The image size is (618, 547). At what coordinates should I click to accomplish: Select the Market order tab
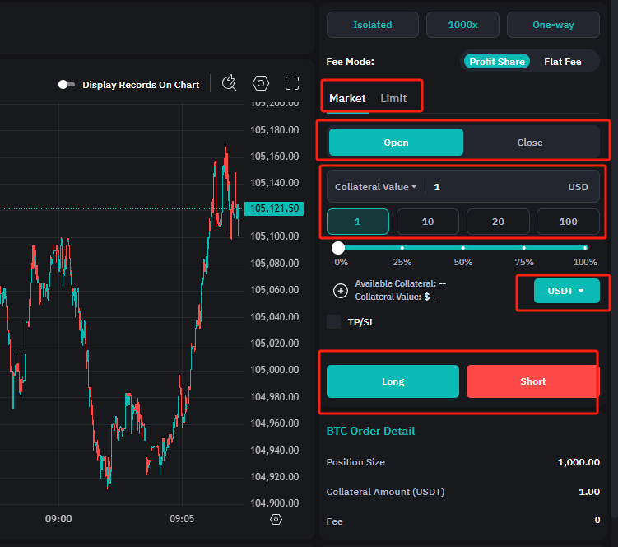347,98
